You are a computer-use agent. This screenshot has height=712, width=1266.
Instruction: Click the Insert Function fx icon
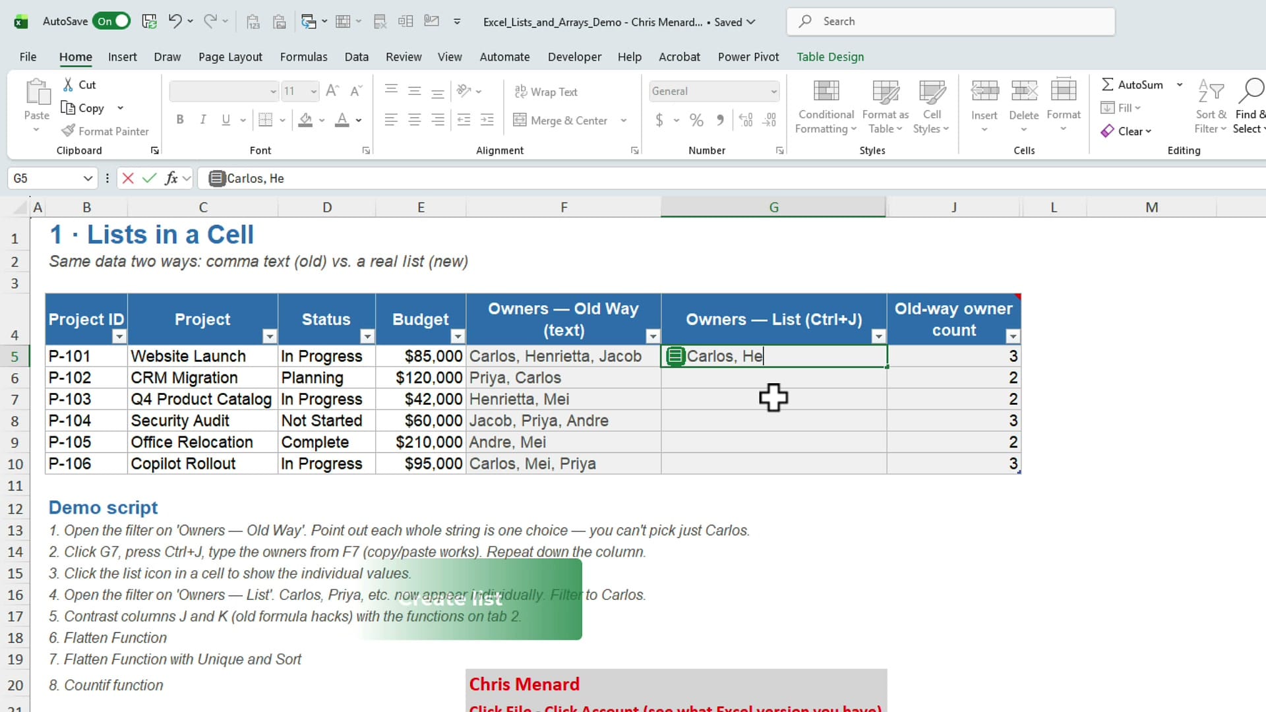point(171,178)
